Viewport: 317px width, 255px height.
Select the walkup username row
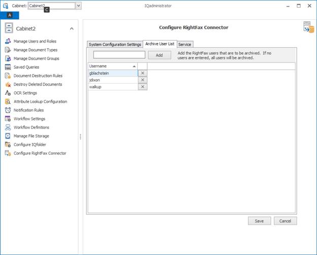(x=113, y=87)
